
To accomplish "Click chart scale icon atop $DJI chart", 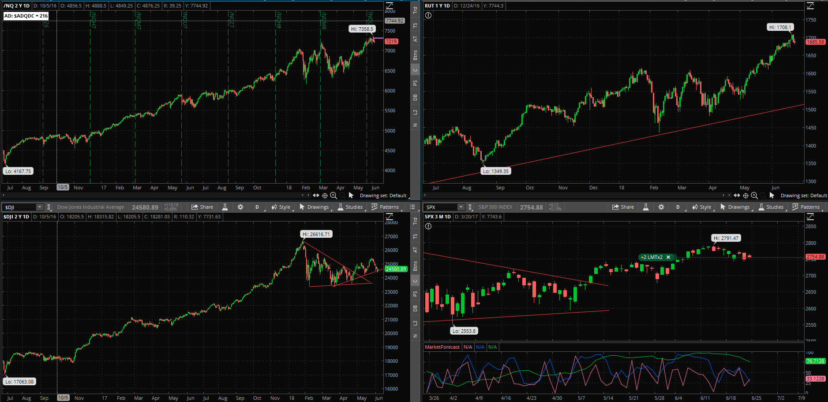I will (390, 217).
